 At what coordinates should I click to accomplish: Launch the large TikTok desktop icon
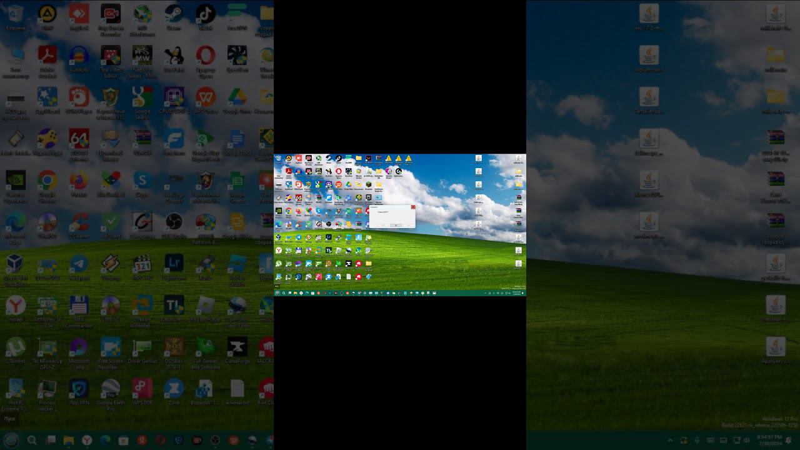click(206, 15)
